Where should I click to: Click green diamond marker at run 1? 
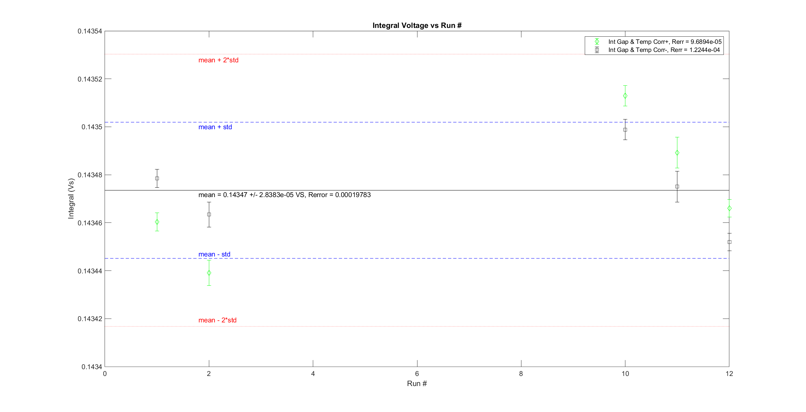point(157,222)
